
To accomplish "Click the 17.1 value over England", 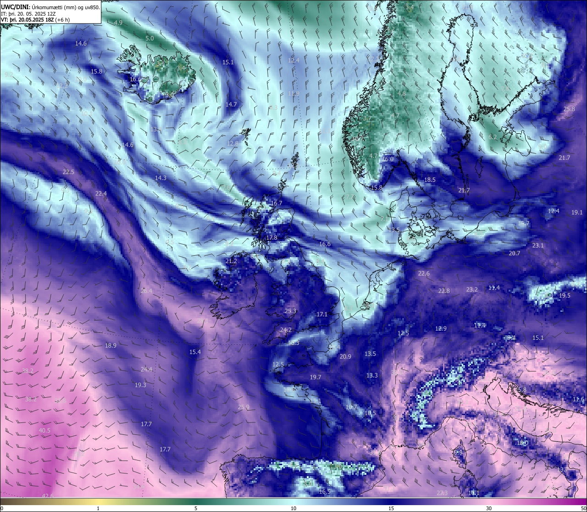I will point(322,315).
